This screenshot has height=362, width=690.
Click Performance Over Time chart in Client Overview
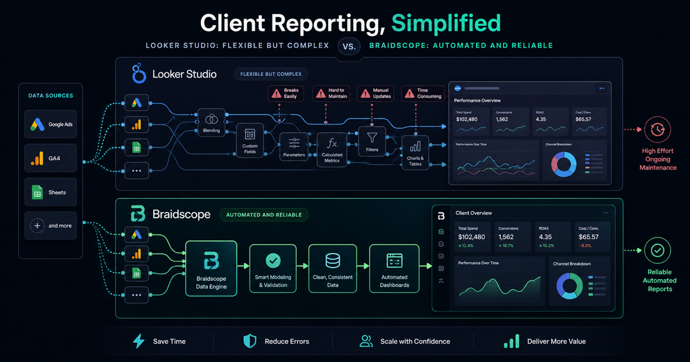point(499,280)
